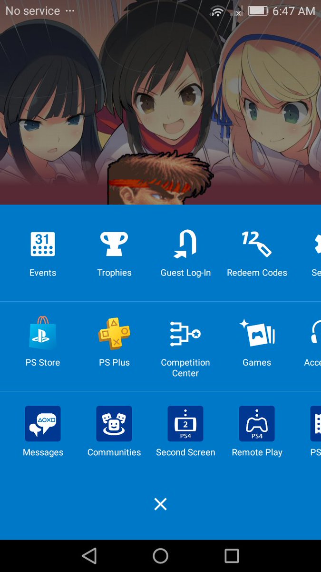
Task: Tap the Android home circle button
Action: tap(161, 556)
